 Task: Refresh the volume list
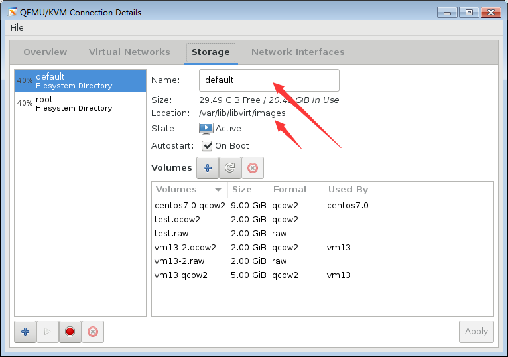point(230,168)
